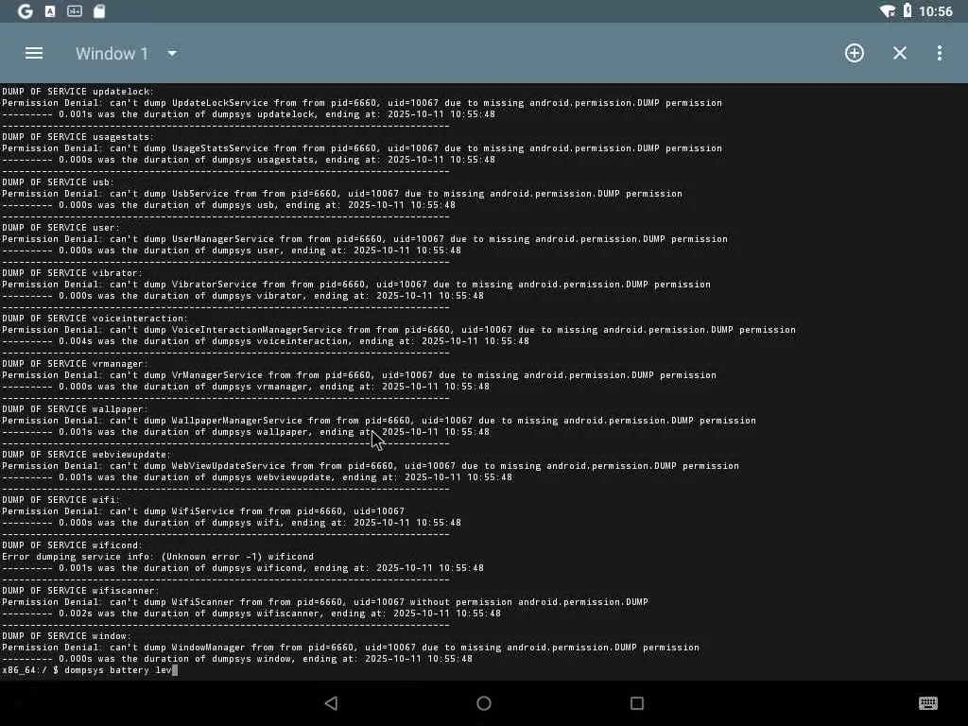Click 'DUMP OF SERVICE wificond:' line
968x726 pixels.
pyautogui.click(x=72, y=545)
